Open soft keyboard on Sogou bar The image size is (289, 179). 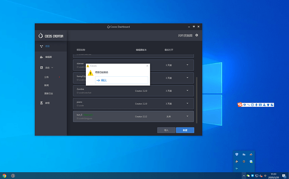pyautogui.click(x=260, y=105)
